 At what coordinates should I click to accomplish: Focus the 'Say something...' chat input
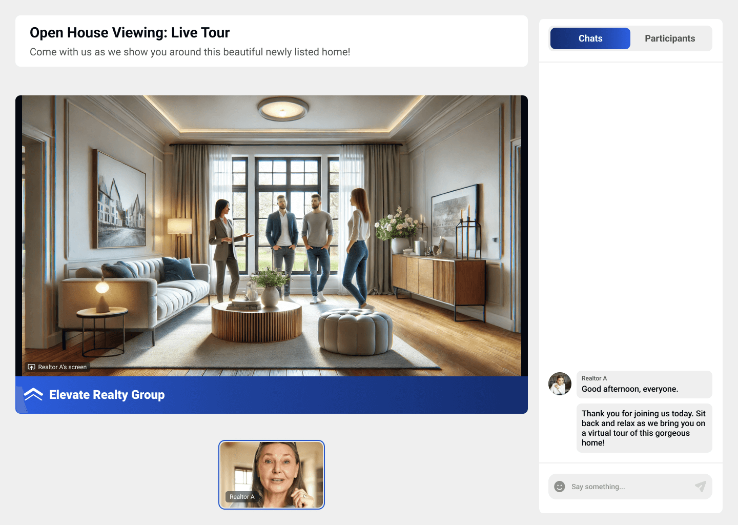pyautogui.click(x=628, y=487)
